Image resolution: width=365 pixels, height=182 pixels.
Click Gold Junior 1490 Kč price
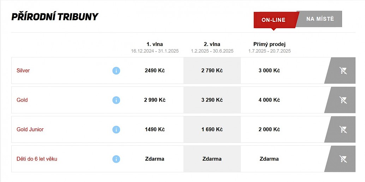pos(155,129)
